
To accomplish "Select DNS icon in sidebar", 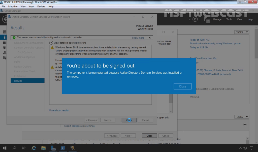I will [x=5, y=52].
